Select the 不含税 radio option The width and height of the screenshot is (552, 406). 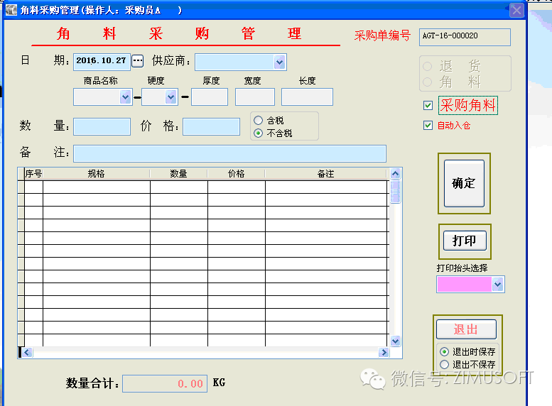[259, 133]
